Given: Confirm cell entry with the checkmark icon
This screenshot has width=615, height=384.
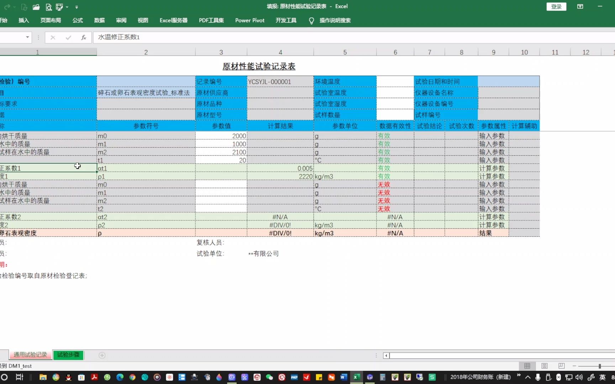Looking at the screenshot, I should tap(68, 37).
